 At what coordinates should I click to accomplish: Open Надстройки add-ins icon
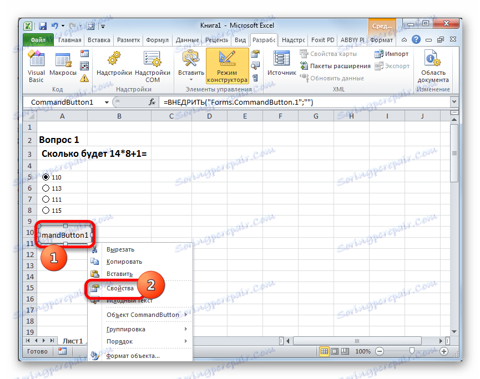[114, 64]
